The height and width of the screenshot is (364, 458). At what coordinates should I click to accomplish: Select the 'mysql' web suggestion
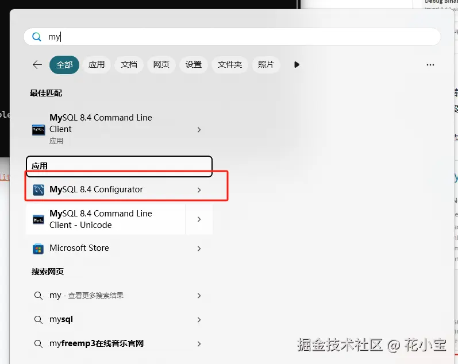click(119, 320)
